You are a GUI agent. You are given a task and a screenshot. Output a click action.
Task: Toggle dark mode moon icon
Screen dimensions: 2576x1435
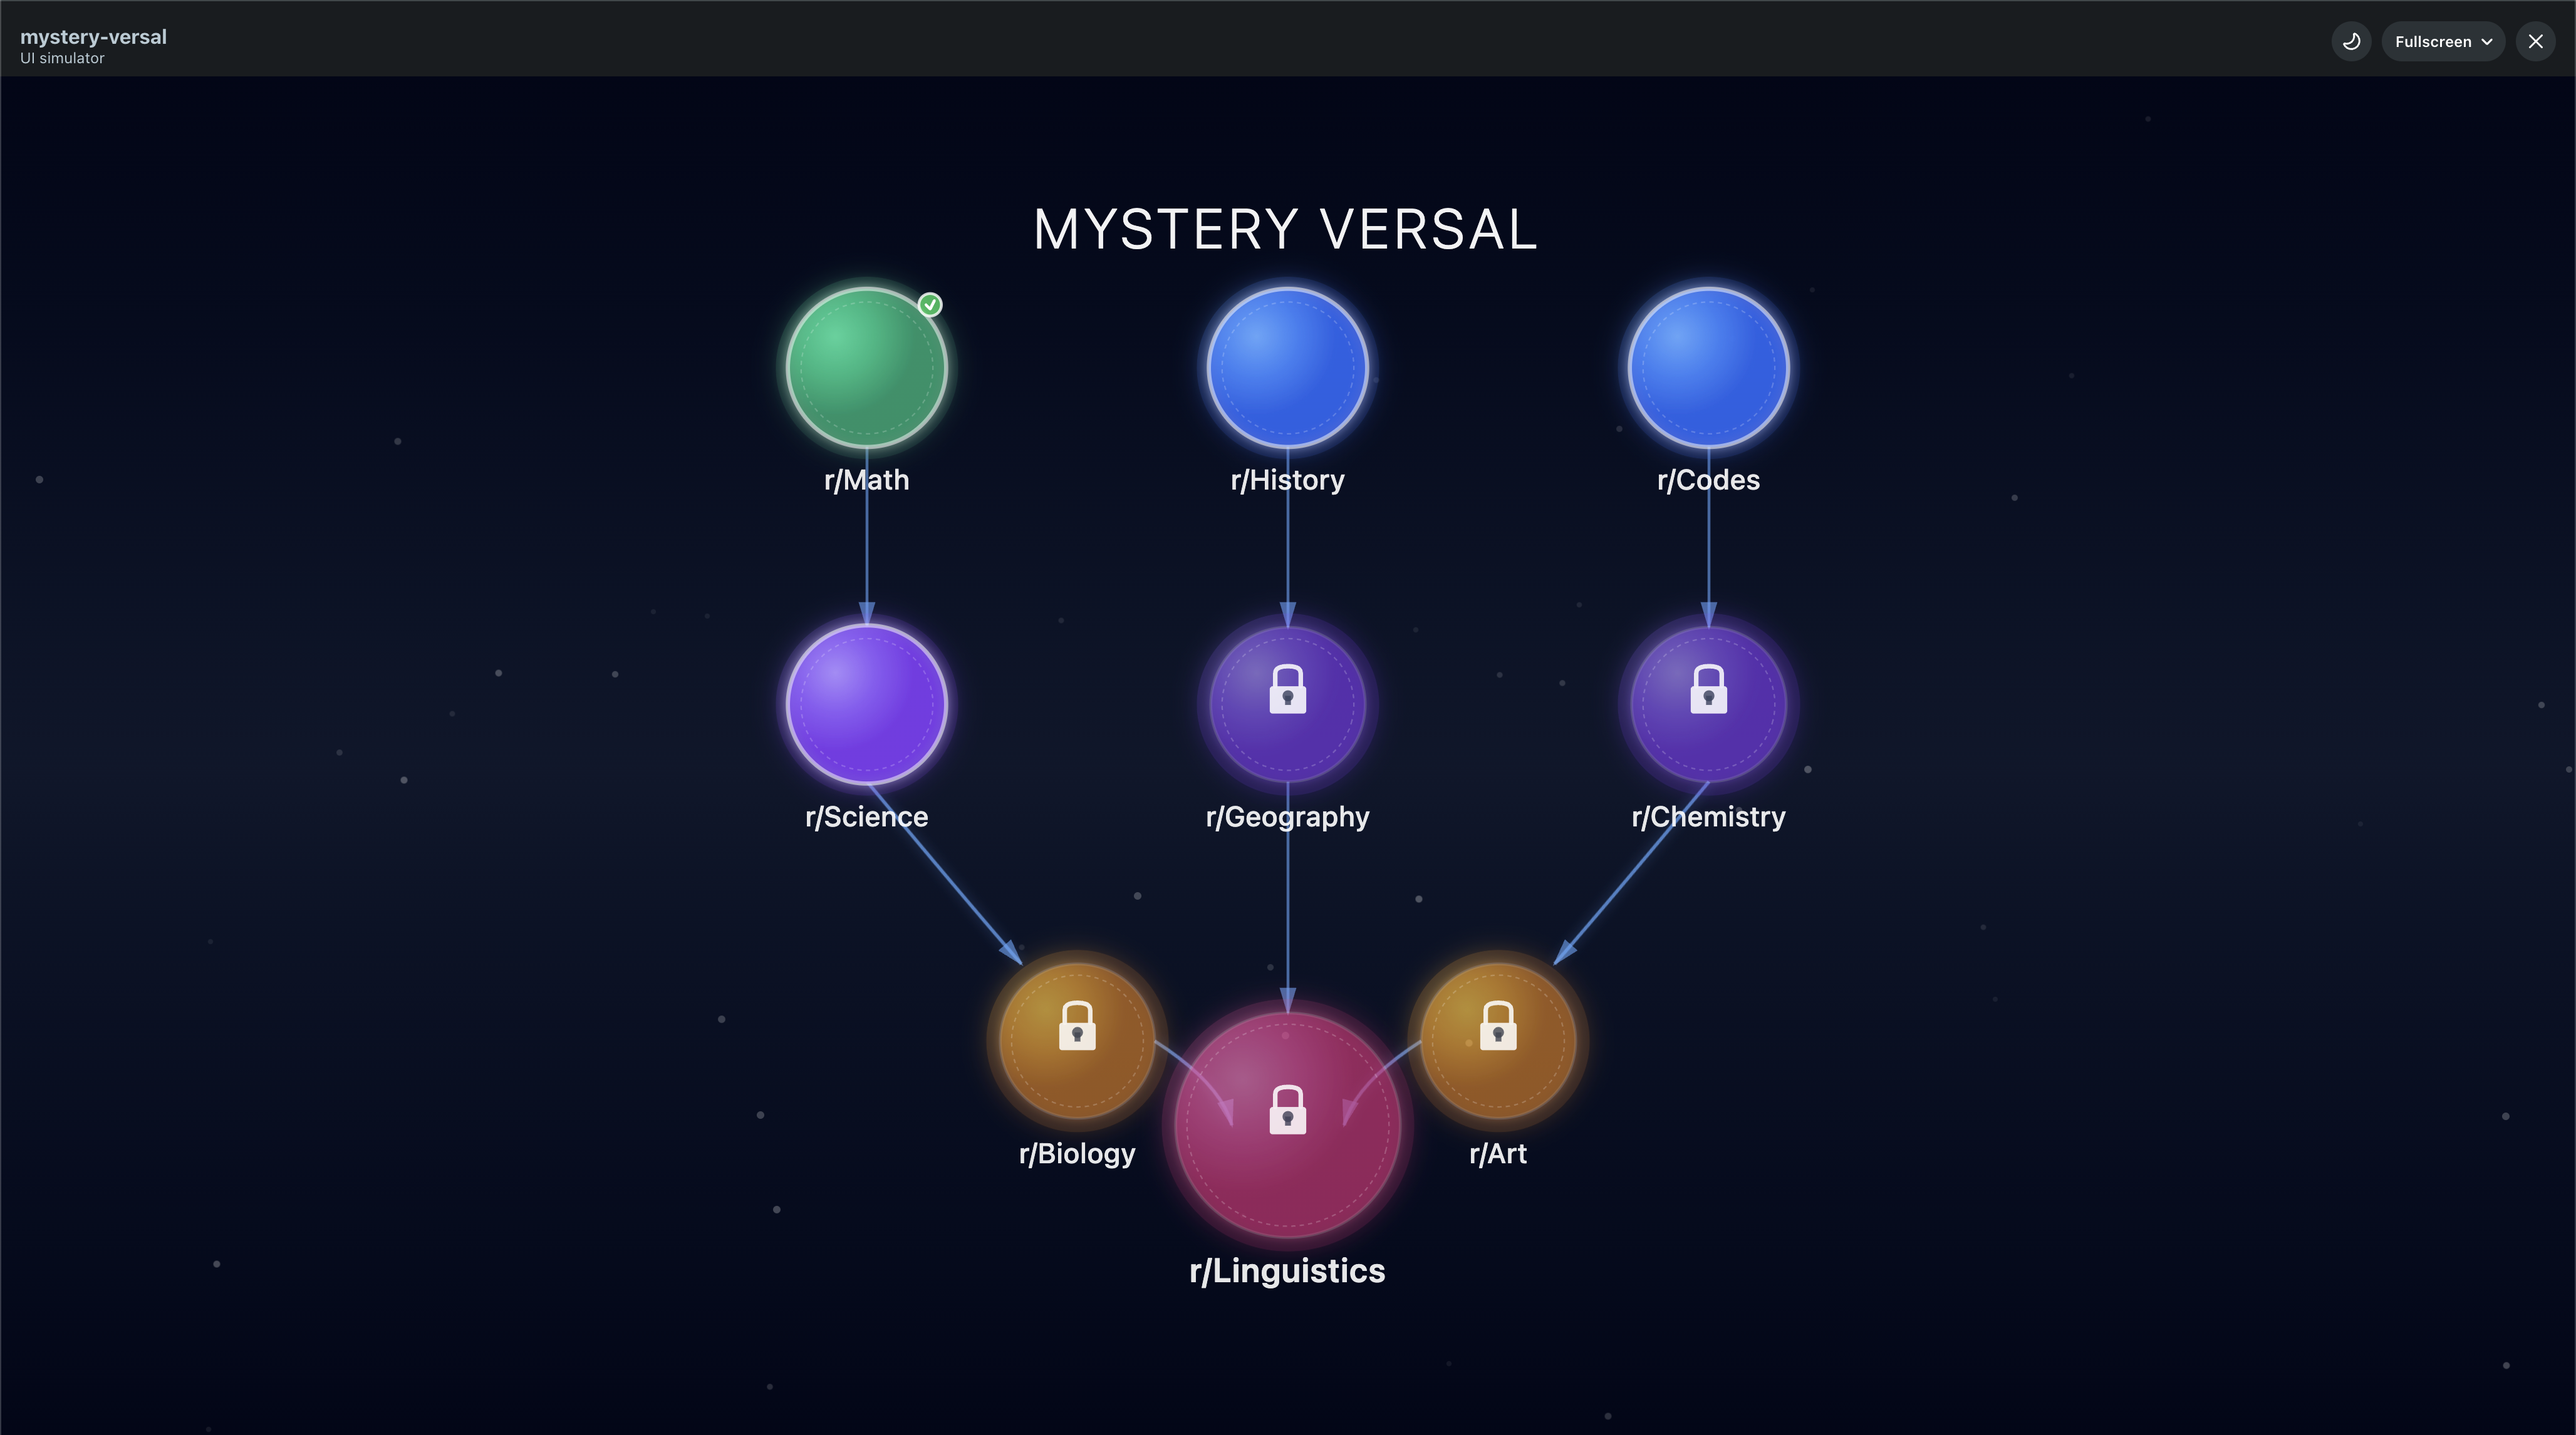point(2351,42)
